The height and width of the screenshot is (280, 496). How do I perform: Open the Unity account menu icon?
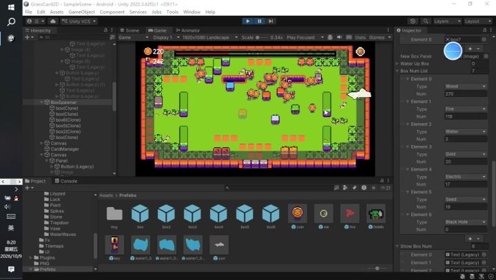coord(29,21)
